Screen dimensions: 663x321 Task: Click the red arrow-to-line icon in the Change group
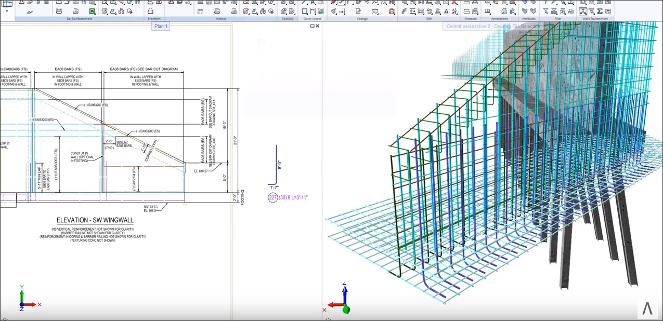[342, 11]
